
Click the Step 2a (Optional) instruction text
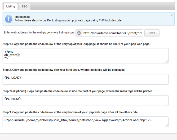pos(78,91)
